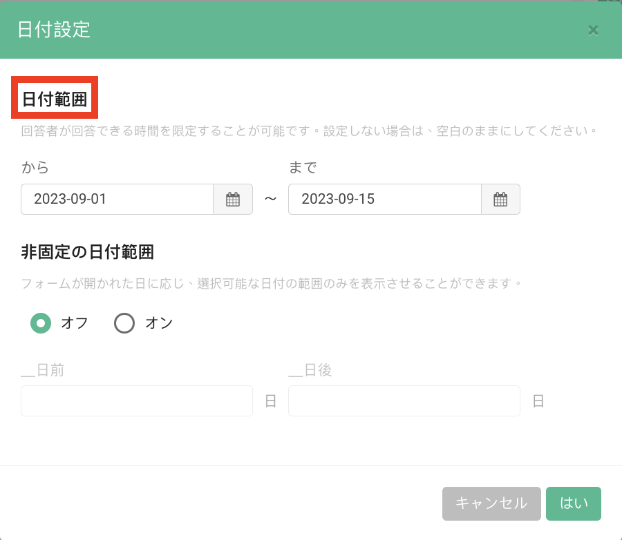Click the から date field showing 2023-09-01
This screenshot has height=540, width=622.
[x=117, y=199]
